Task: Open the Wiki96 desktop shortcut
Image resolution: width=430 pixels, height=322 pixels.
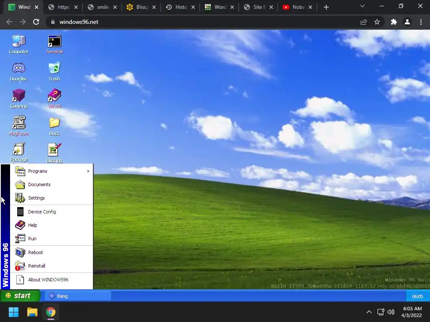Action: coord(54,99)
